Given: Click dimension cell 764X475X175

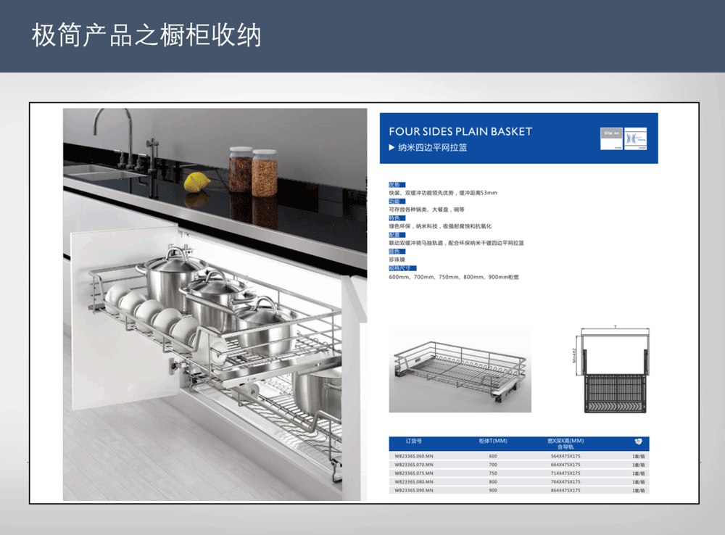Looking at the screenshot, I should point(565,482).
